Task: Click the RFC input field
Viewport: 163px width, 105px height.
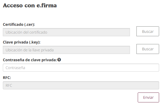Action: tap(81, 85)
